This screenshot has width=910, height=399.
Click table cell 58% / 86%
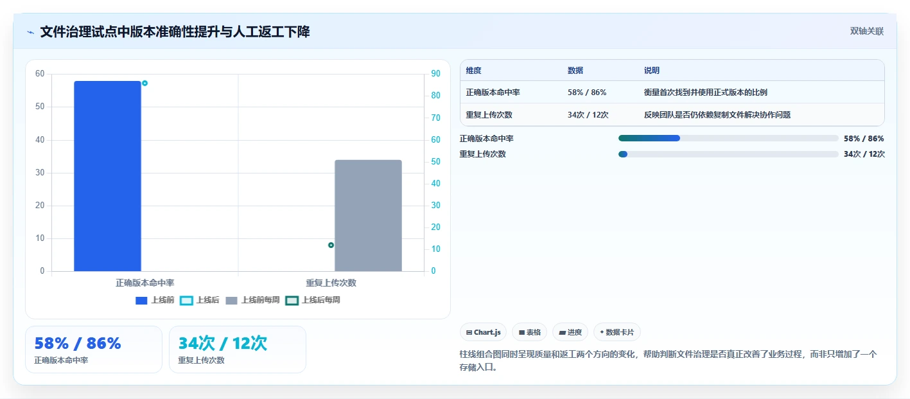(x=587, y=93)
